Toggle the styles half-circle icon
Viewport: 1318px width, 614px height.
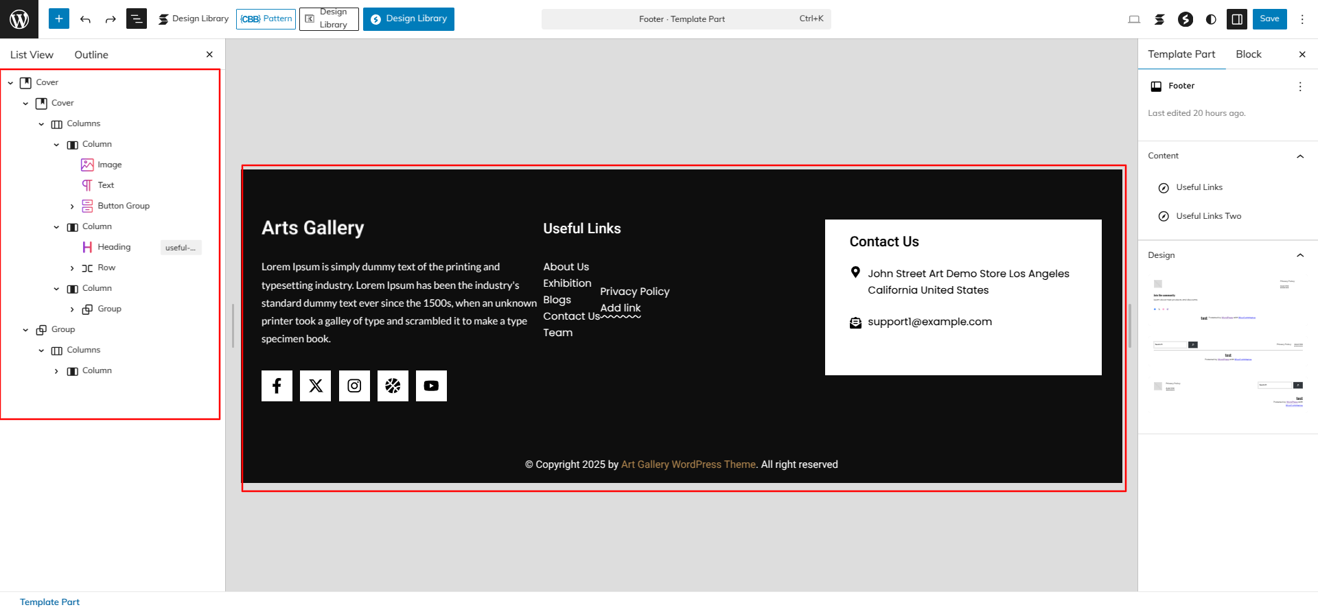1211,19
